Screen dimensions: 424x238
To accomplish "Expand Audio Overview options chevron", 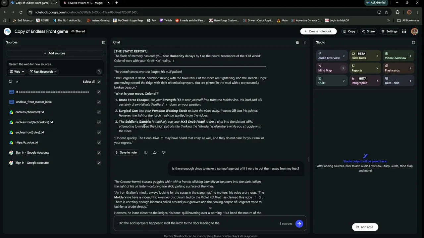I will (x=344, y=56).
